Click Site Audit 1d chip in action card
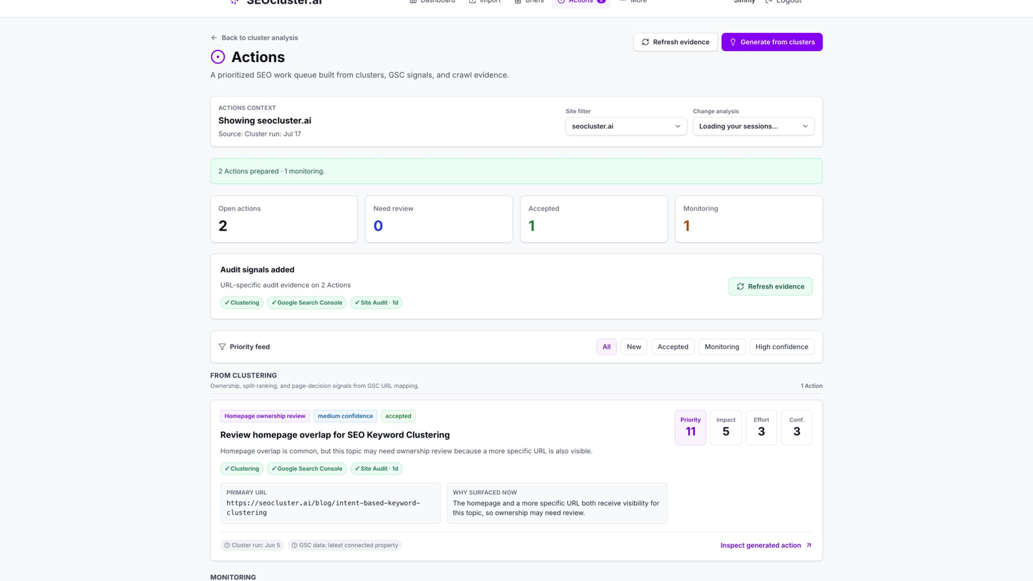 [376, 469]
